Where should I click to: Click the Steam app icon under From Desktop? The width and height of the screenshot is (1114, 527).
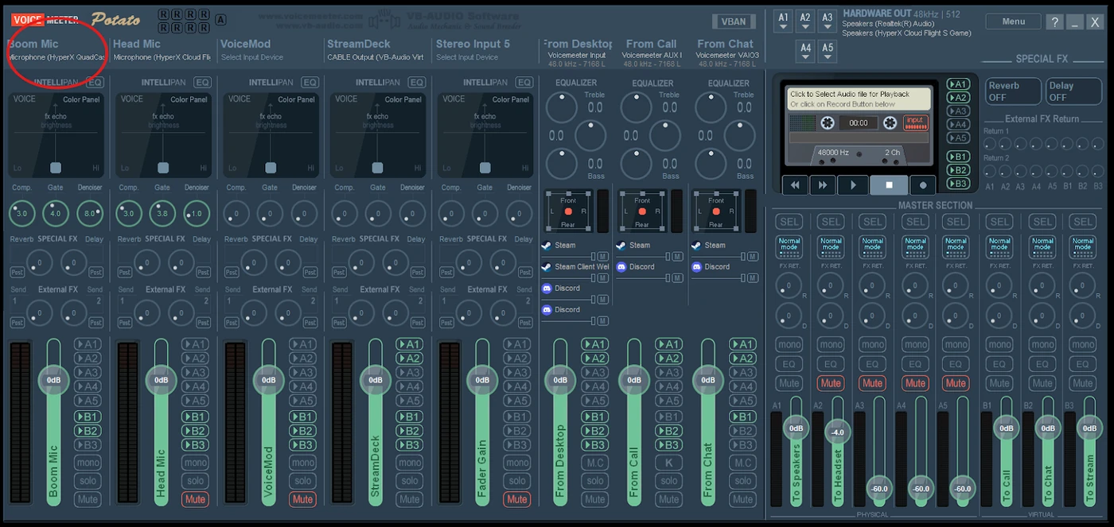pyautogui.click(x=547, y=246)
